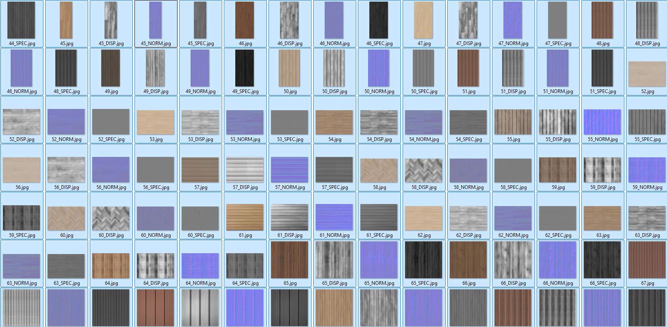This screenshot has width=667, height=327.
Task: Select the 50.jpg tan plank texture
Action: (290, 68)
